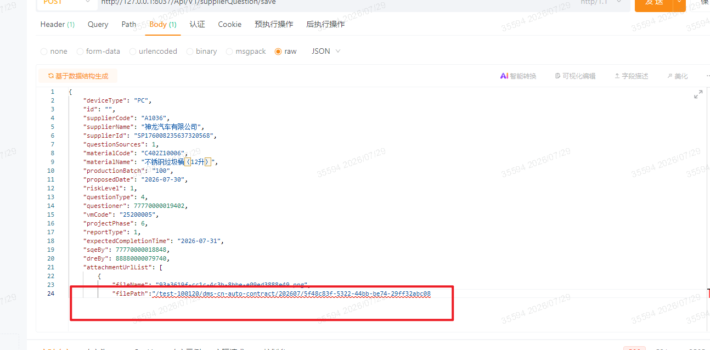
Task: Select the raw body type
Action: pyautogui.click(x=285, y=51)
